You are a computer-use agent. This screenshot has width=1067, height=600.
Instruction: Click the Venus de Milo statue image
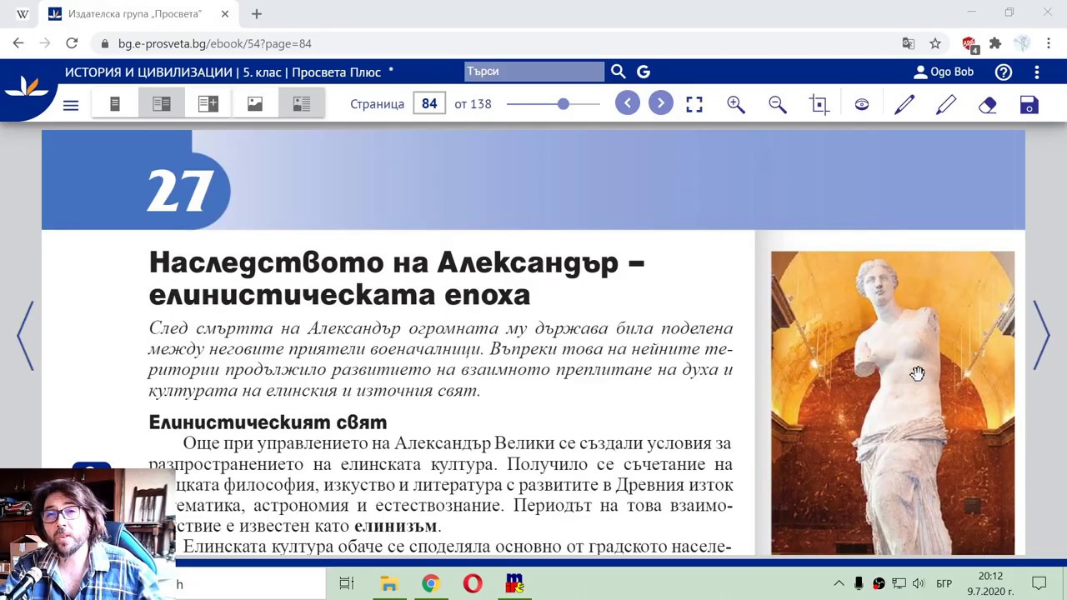[893, 403]
